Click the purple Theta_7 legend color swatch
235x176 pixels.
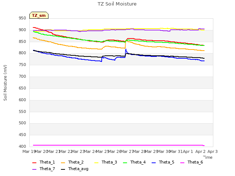(34, 169)
